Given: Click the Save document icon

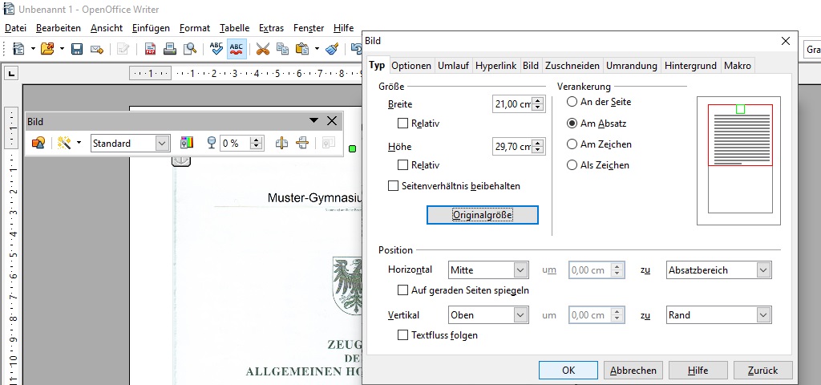Looking at the screenshot, I should click(x=77, y=49).
